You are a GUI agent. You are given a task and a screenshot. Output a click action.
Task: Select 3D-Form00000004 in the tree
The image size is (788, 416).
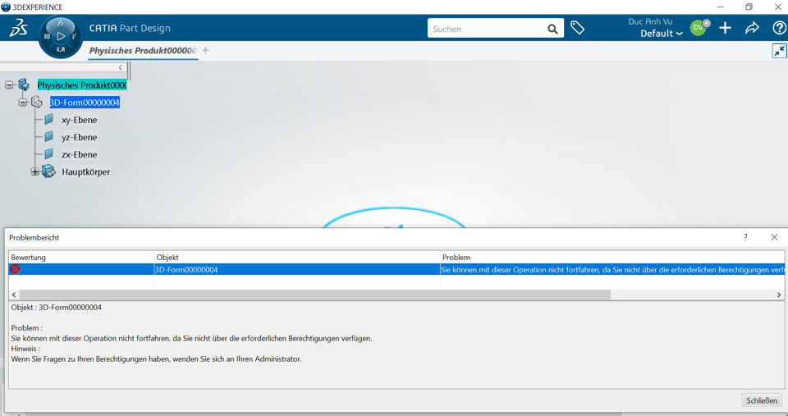point(85,103)
